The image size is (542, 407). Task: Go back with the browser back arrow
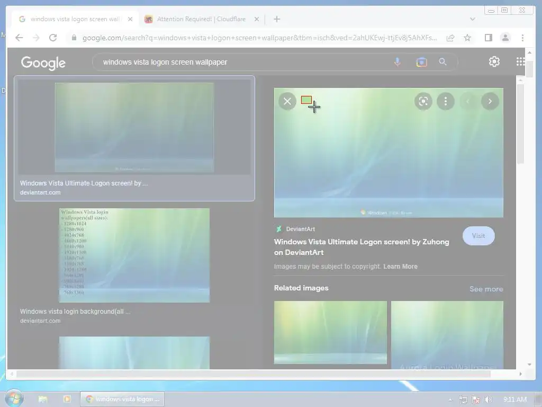coord(19,38)
